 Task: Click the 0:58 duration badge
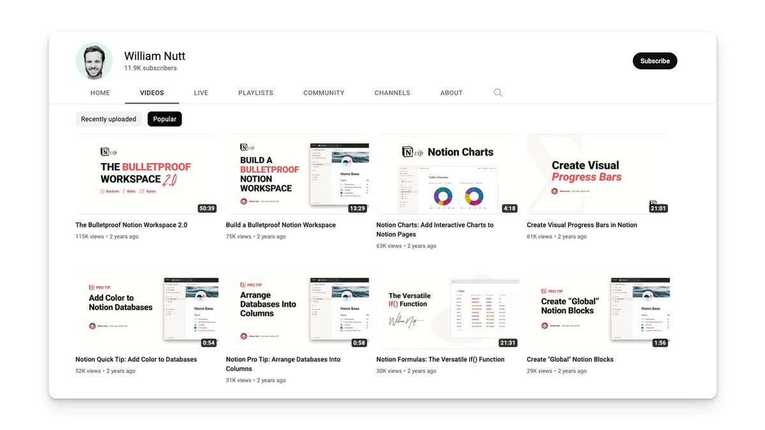[x=359, y=343]
